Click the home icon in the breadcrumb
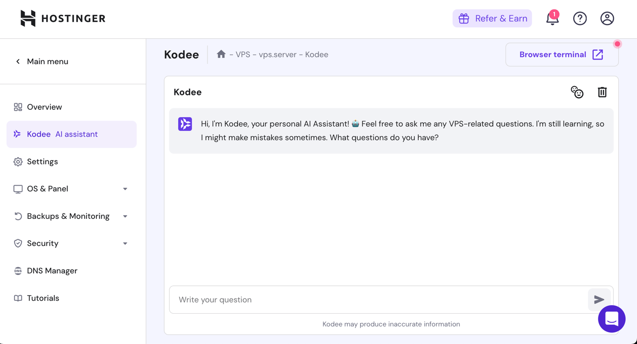This screenshot has height=344, width=637. 221,54
